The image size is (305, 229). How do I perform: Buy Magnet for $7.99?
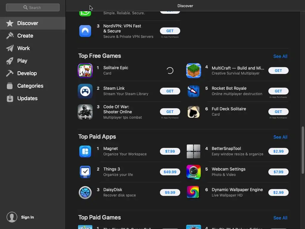[x=170, y=151]
